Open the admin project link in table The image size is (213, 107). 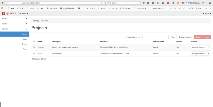point(40,54)
